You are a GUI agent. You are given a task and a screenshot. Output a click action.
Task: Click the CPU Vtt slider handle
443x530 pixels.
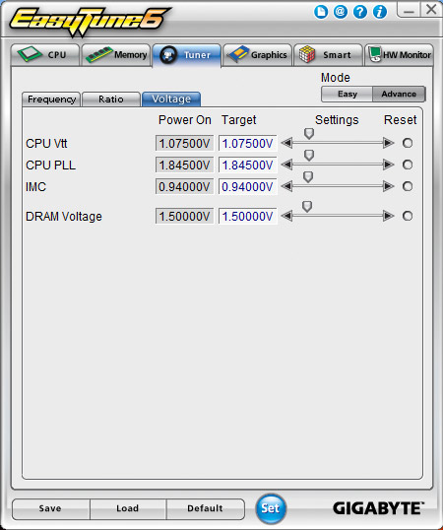pyautogui.click(x=309, y=134)
